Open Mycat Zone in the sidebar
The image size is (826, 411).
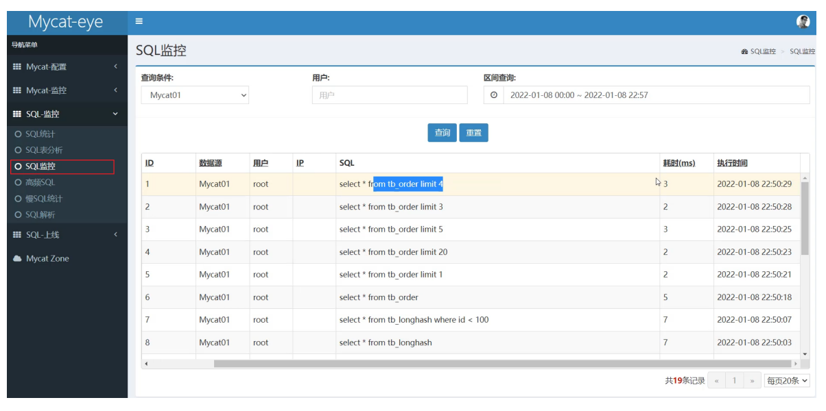click(47, 259)
